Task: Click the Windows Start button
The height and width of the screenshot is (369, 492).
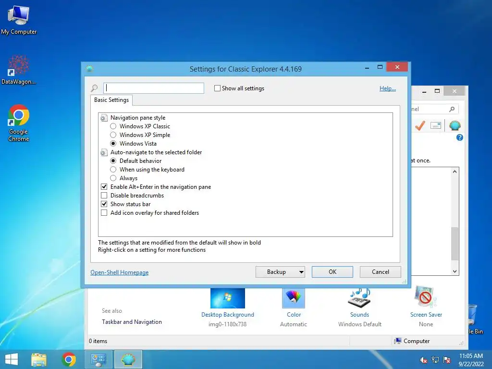Action: coord(12,359)
